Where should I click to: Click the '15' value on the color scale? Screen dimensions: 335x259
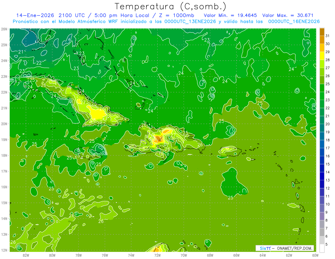point(328,164)
